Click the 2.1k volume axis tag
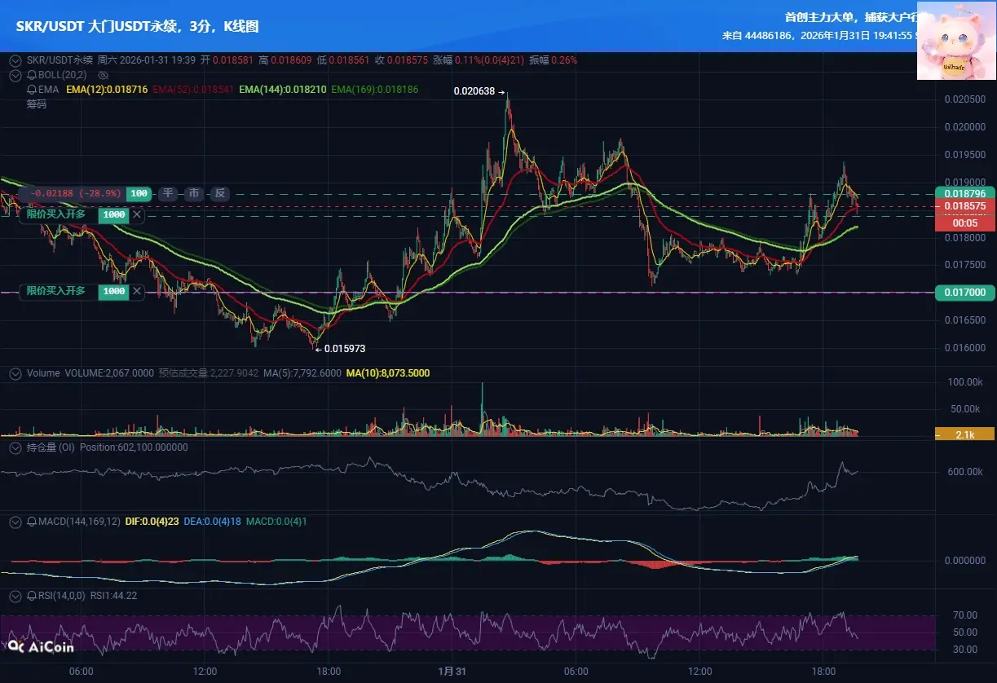Image resolution: width=997 pixels, height=683 pixels. (x=964, y=434)
